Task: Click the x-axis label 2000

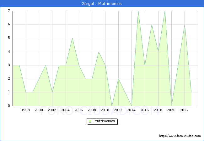Action: pyautogui.click(x=39, y=110)
